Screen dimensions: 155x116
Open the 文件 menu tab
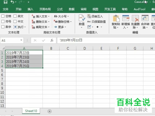coord(6,9)
